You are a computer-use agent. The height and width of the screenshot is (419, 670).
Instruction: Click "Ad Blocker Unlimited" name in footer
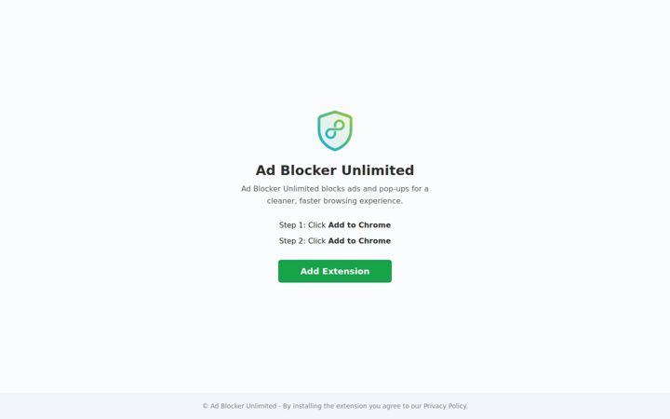(243, 406)
